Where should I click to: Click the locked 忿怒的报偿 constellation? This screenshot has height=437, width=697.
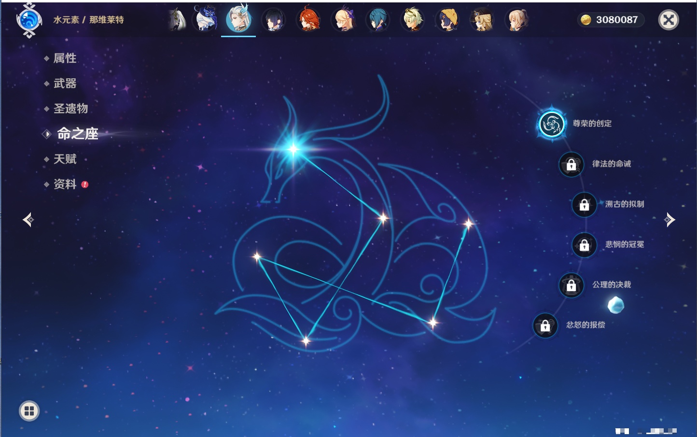[545, 326]
